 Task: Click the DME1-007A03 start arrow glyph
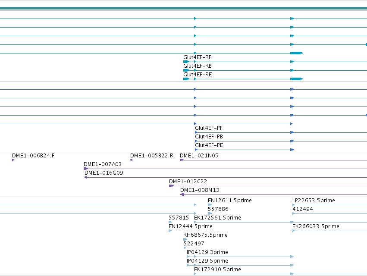click(86, 169)
